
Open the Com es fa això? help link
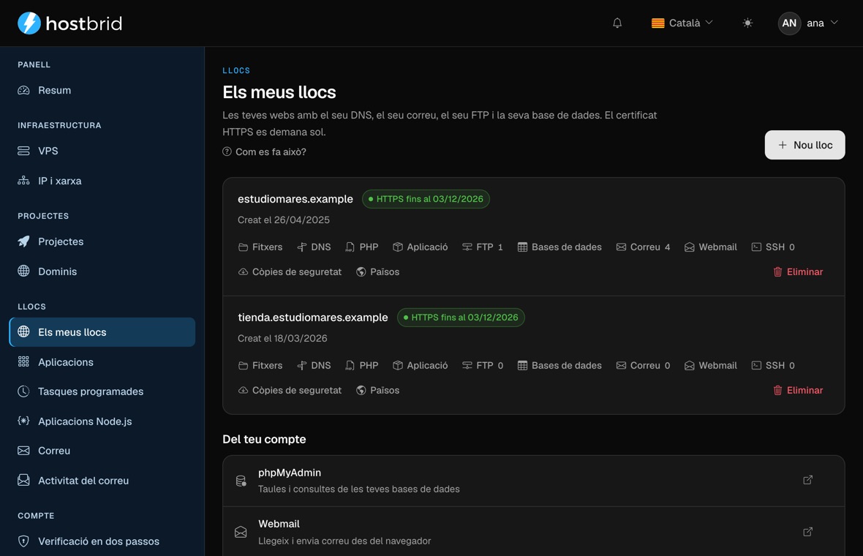264,152
